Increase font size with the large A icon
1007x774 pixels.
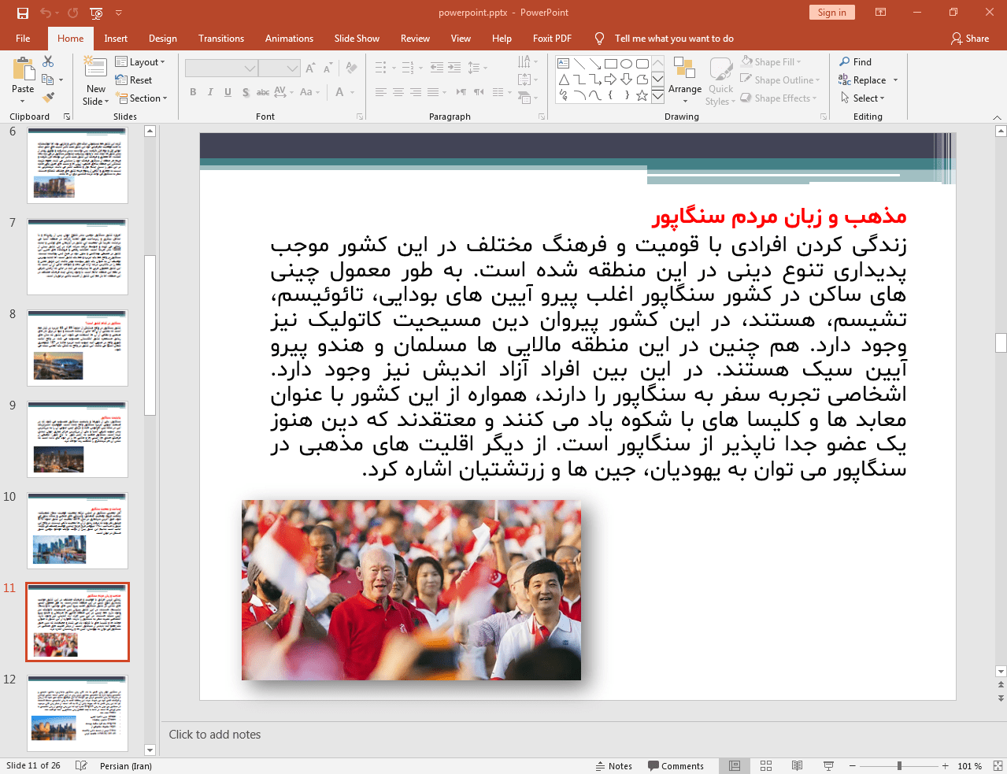(x=310, y=69)
